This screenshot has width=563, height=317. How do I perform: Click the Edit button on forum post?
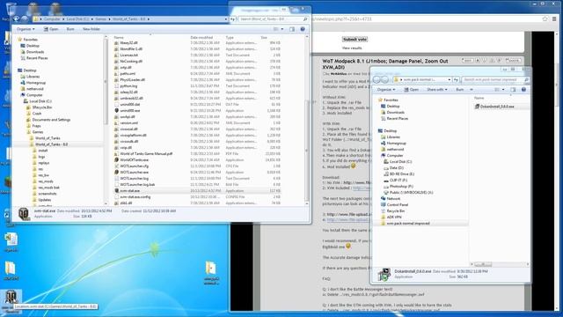pyautogui.click(x=467, y=61)
